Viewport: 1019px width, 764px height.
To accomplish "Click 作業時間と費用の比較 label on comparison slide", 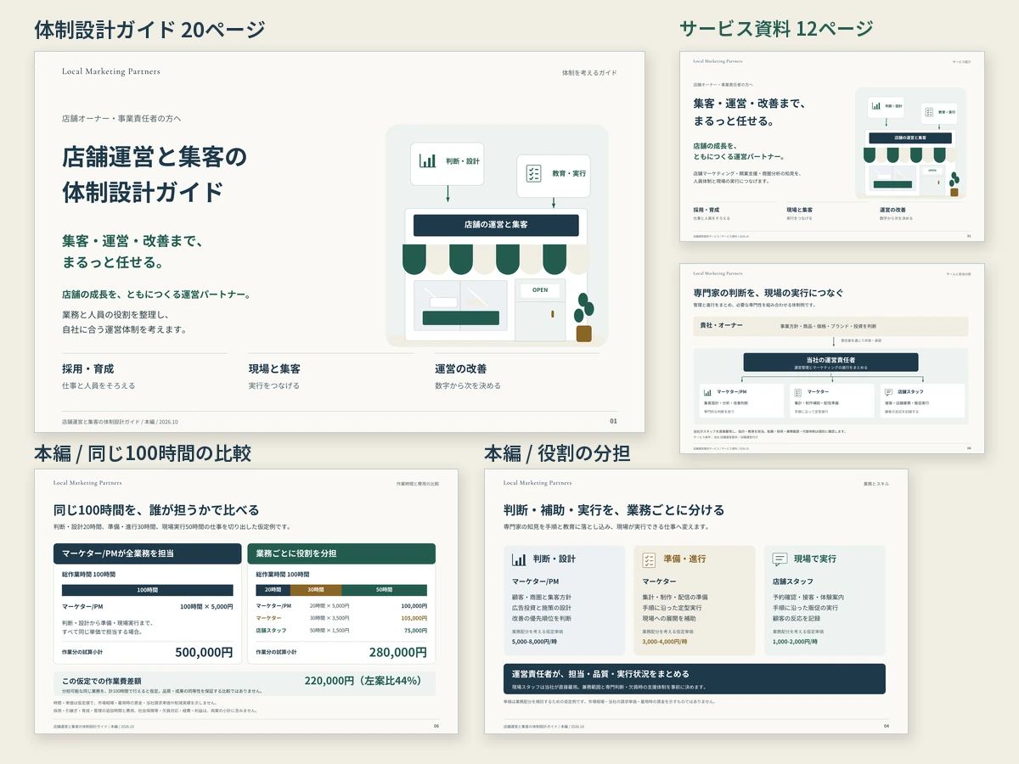I will click(418, 484).
